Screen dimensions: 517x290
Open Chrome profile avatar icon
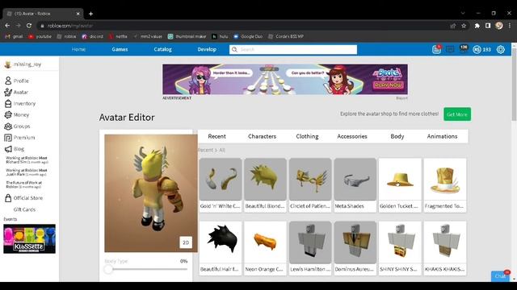[499, 26]
